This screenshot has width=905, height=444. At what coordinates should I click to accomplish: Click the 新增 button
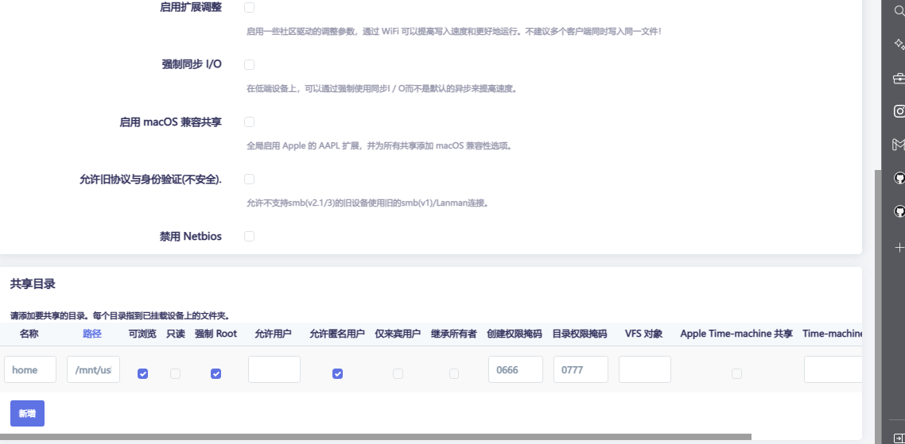pyautogui.click(x=27, y=413)
